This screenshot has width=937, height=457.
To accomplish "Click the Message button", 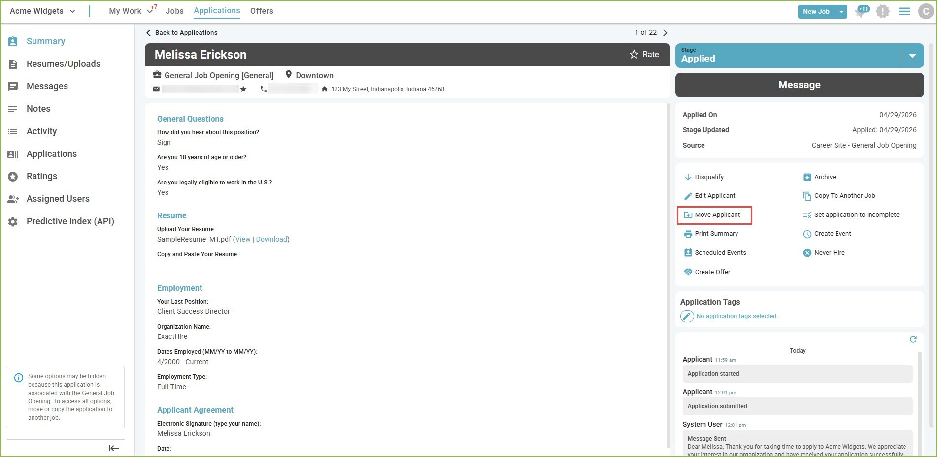I will tap(799, 85).
